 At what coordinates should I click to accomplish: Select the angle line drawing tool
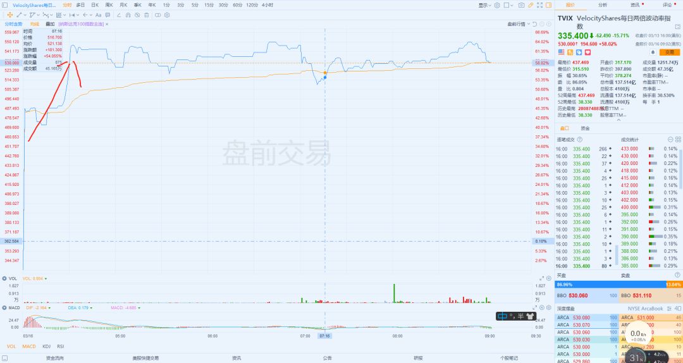118,15
